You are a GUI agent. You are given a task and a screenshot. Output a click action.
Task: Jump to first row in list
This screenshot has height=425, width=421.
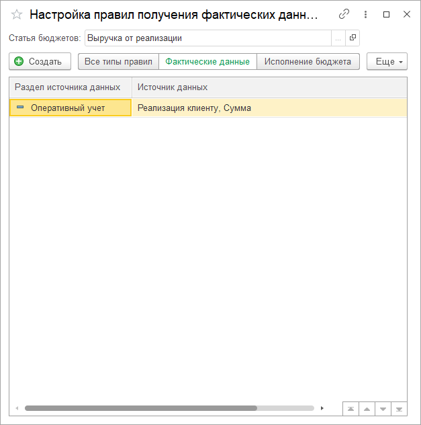tap(350, 408)
